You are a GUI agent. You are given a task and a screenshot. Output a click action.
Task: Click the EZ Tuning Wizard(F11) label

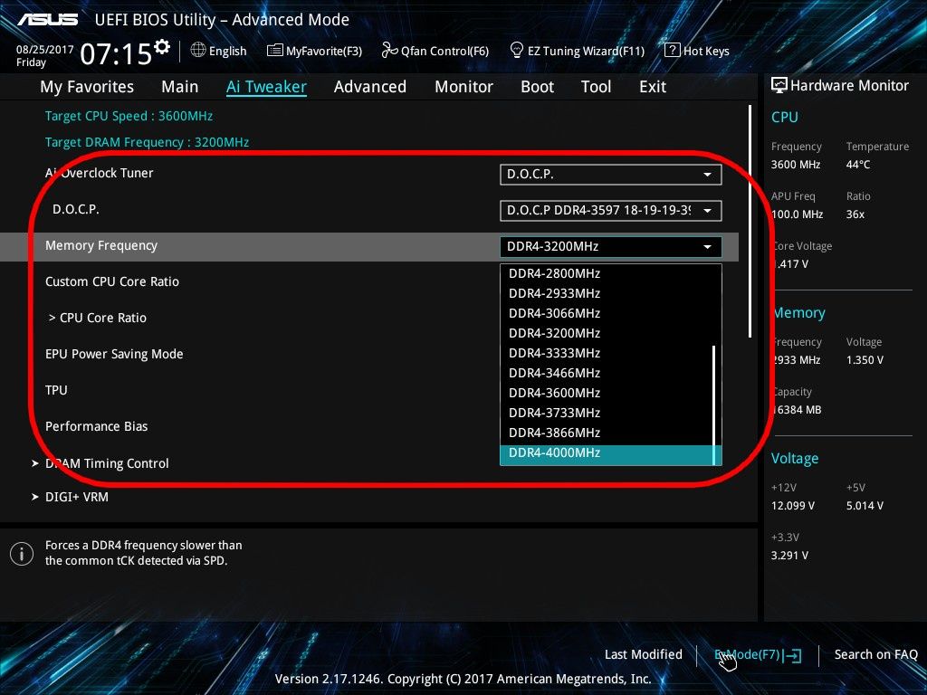[x=586, y=52]
